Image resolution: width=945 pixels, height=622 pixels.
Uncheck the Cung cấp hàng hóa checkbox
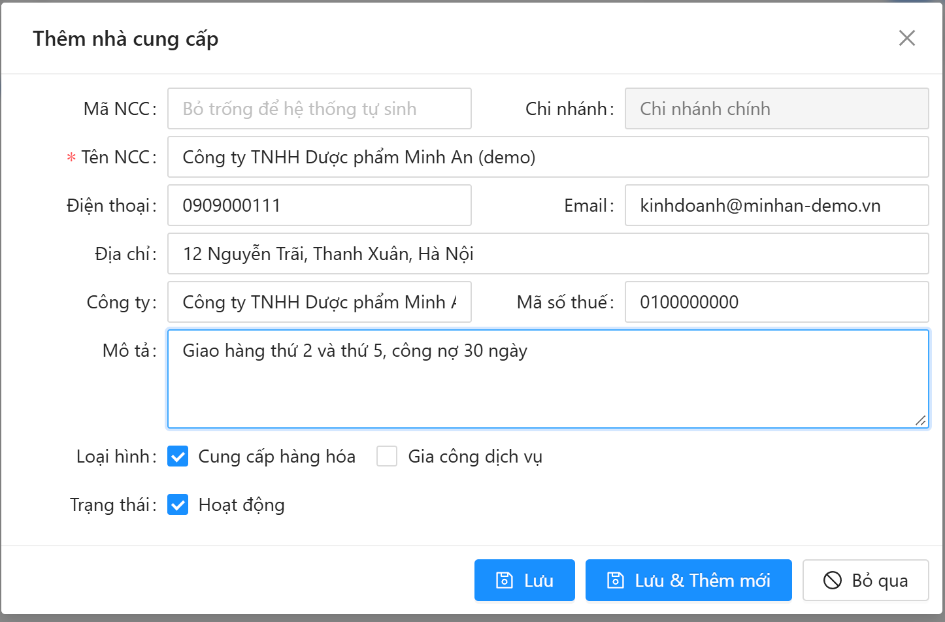click(x=178, y=456)
